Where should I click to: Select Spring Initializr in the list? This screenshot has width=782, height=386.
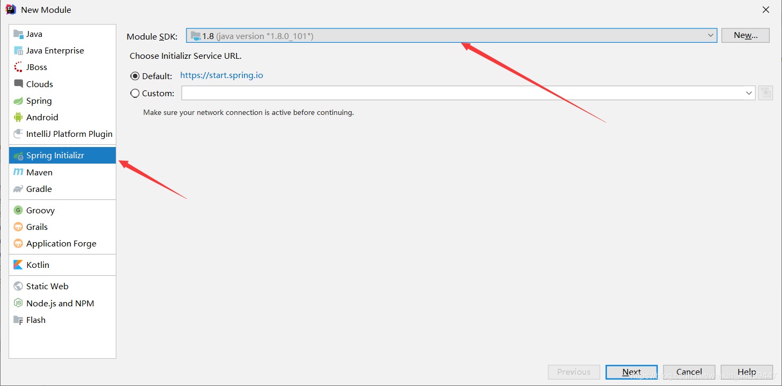pos(62,156)
